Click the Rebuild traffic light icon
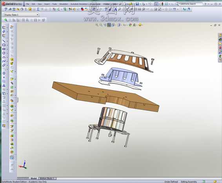The image size is (222, 183). pos(162,4)
